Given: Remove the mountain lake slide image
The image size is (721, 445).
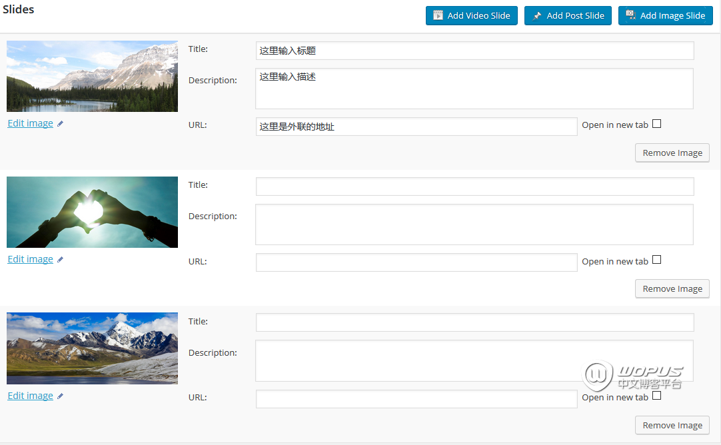Looking at the screenshot, I should [672, 153].
